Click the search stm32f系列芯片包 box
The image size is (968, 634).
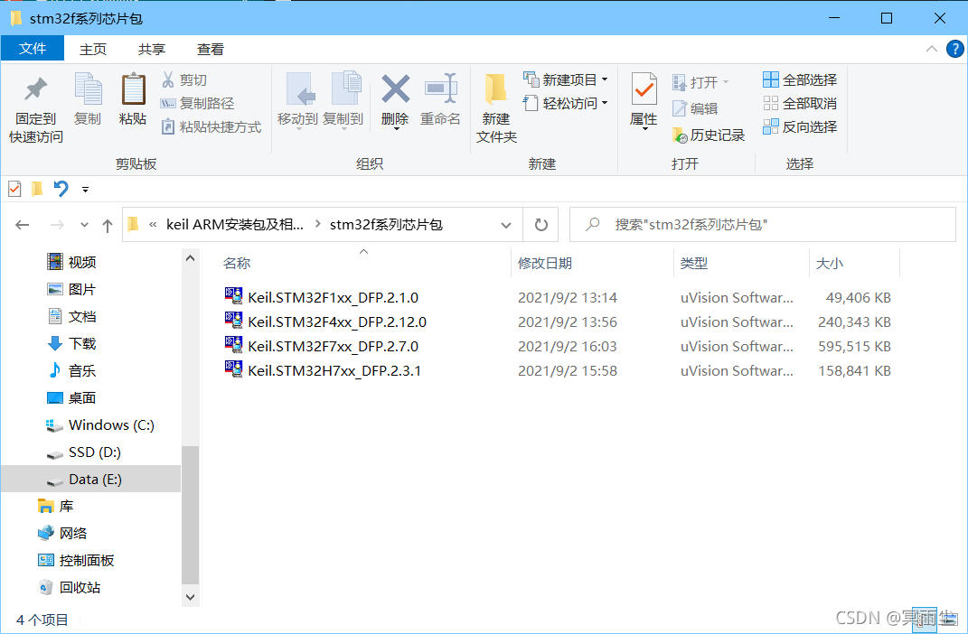click(763, 225)
